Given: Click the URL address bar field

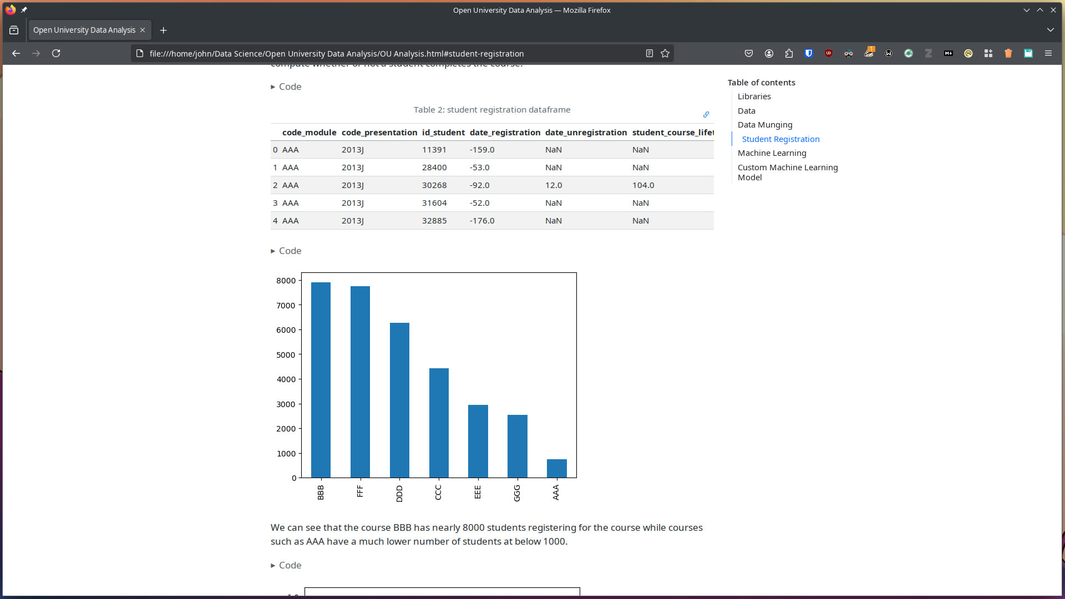Looking at the screenshot, I should click(x=388, y=53).
